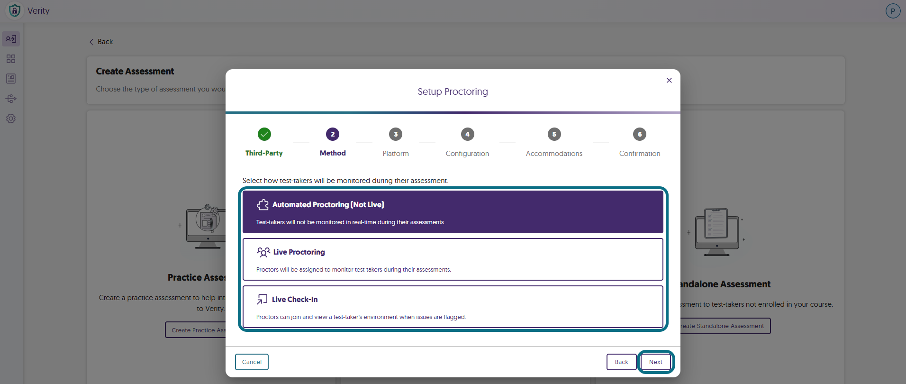Click the dialog's Back button
Screen dimensions: 906x384
[621, 362]
